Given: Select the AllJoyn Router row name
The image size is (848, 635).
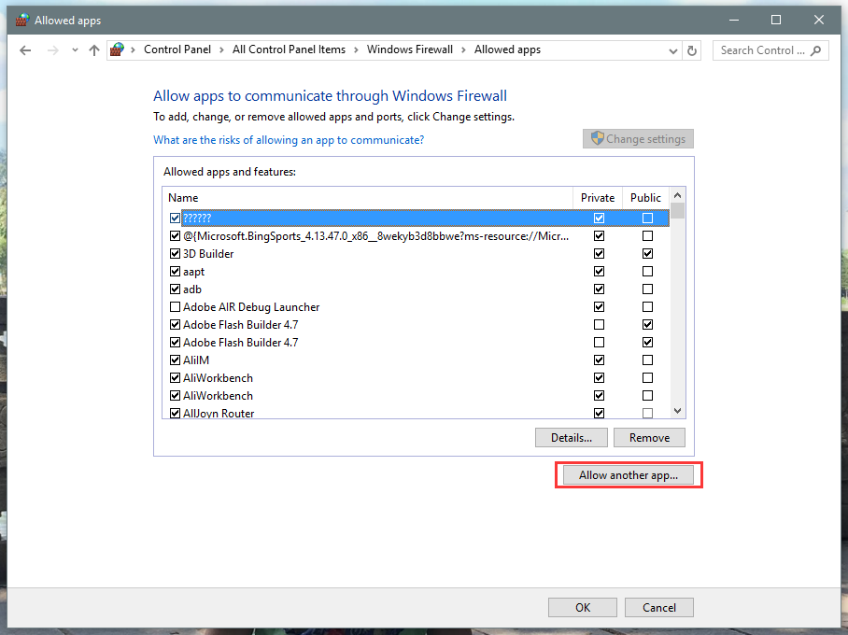Looking at the screenshot, I should [219, 414].
